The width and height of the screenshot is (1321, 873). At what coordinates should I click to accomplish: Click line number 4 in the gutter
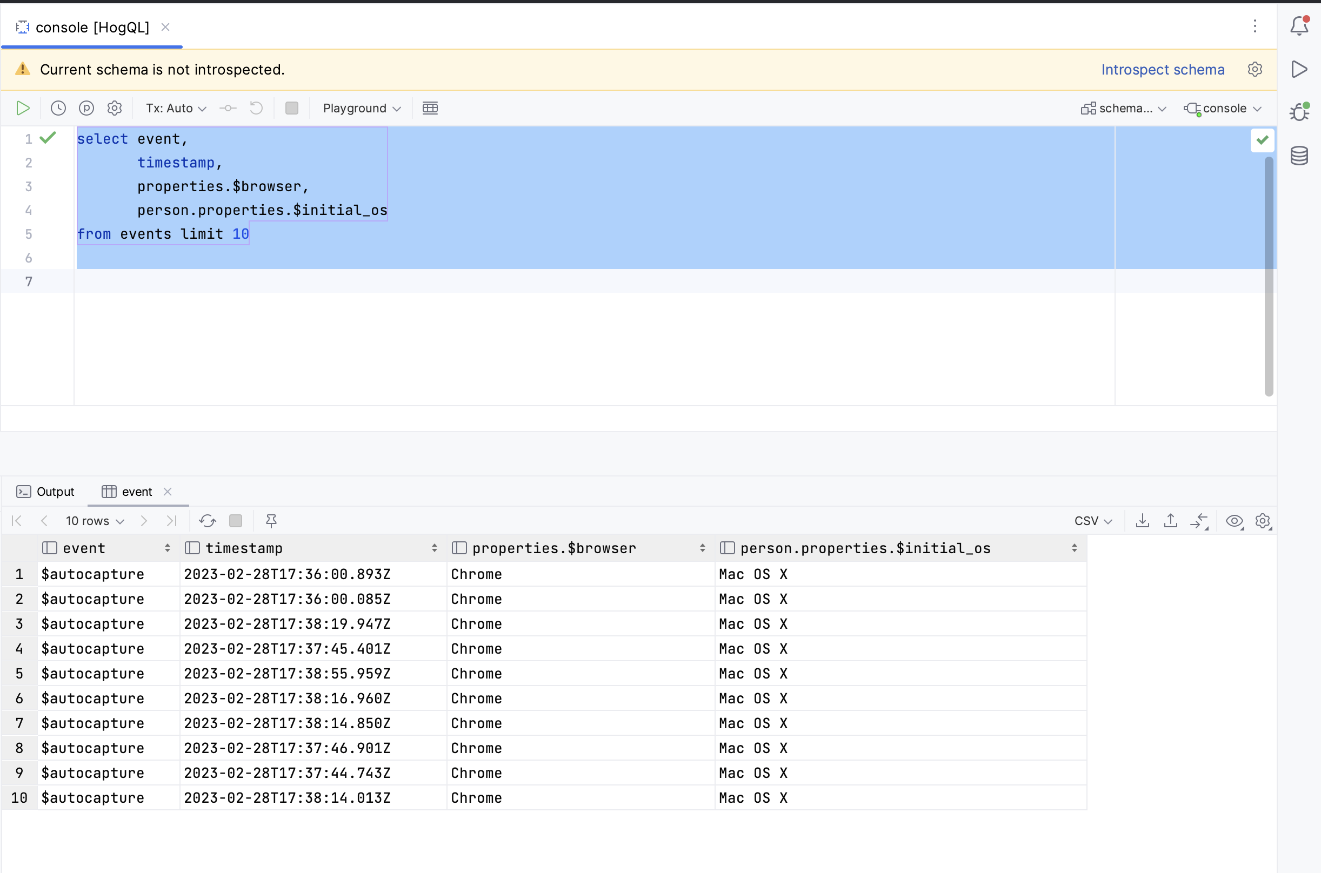pos(29,211)
